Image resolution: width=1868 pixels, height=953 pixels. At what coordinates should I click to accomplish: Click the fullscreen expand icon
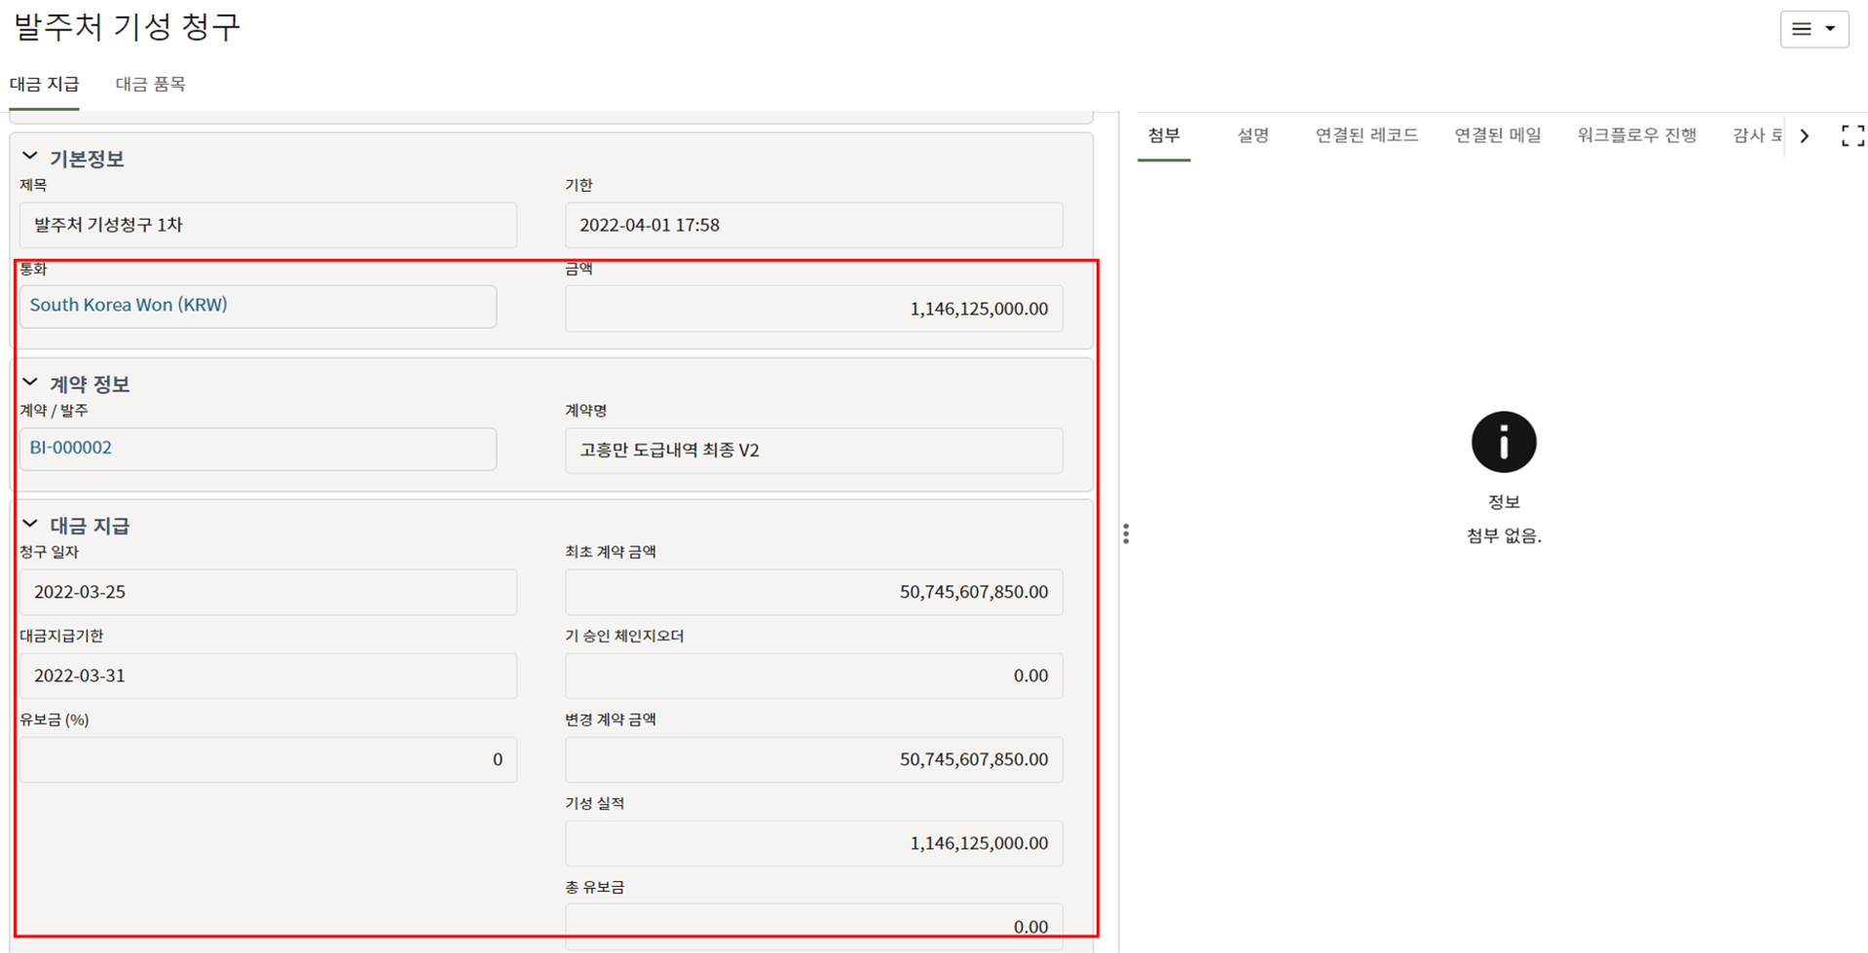click(1852, 136)
